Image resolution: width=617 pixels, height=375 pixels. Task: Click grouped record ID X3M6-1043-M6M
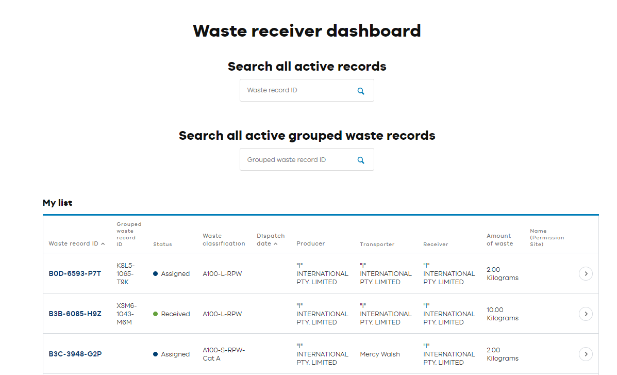(x=127, y=314)
